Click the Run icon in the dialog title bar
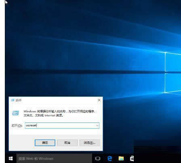 pos(13,100)
